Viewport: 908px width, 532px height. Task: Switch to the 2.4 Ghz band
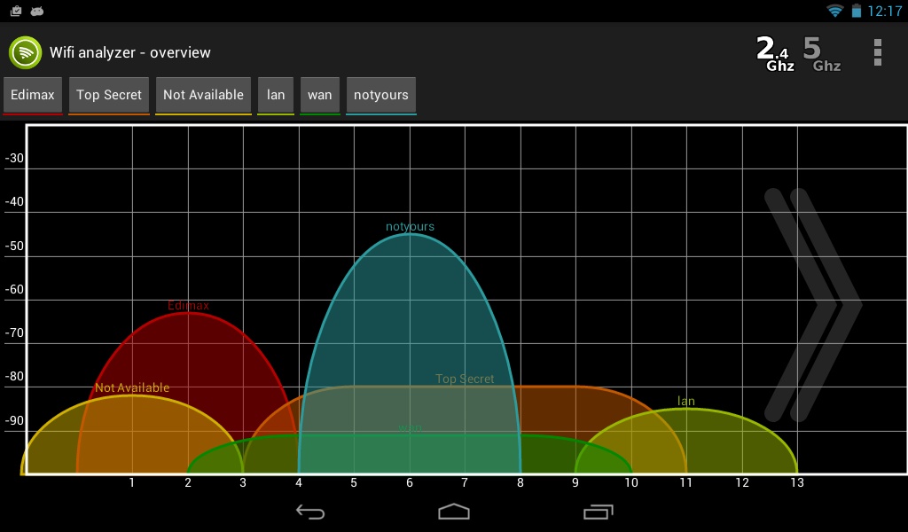coord(775,54)
